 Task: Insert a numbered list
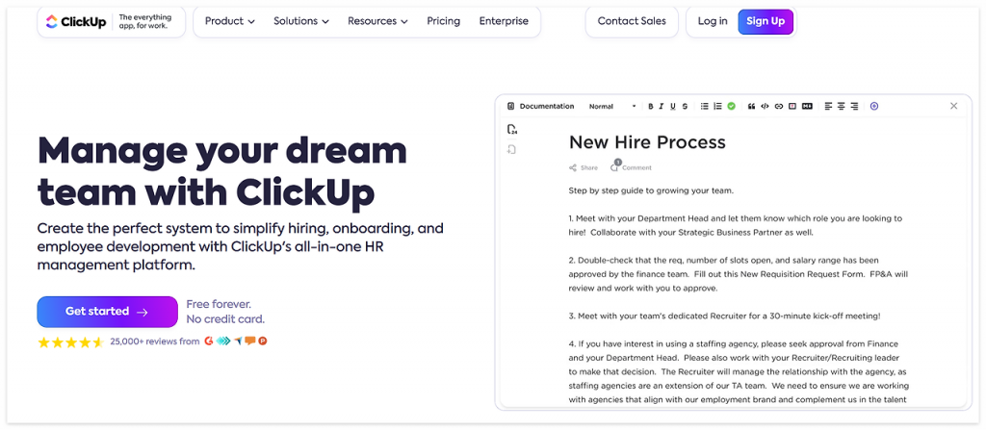[x=717, y=106]
